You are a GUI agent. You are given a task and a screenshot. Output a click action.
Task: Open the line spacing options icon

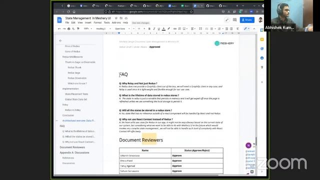click(x=200, y=29)
